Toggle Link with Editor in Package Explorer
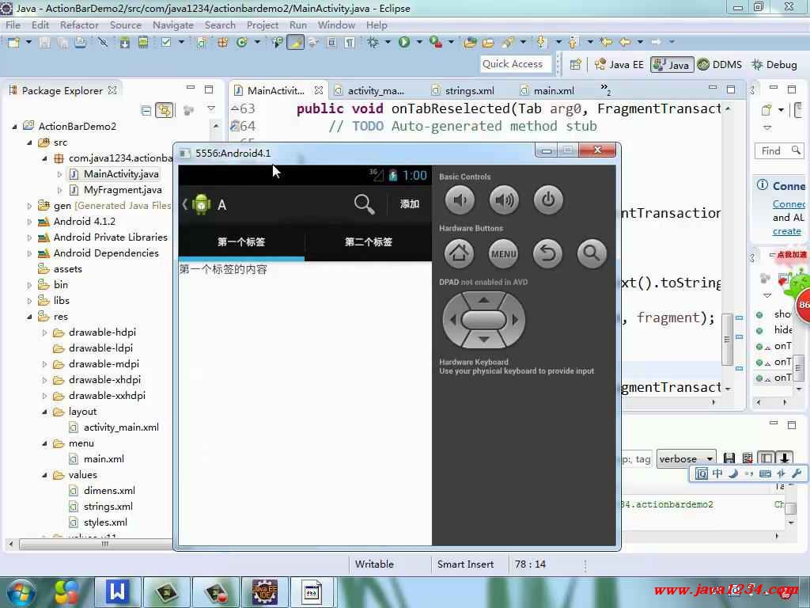 (x=165, y=110)
